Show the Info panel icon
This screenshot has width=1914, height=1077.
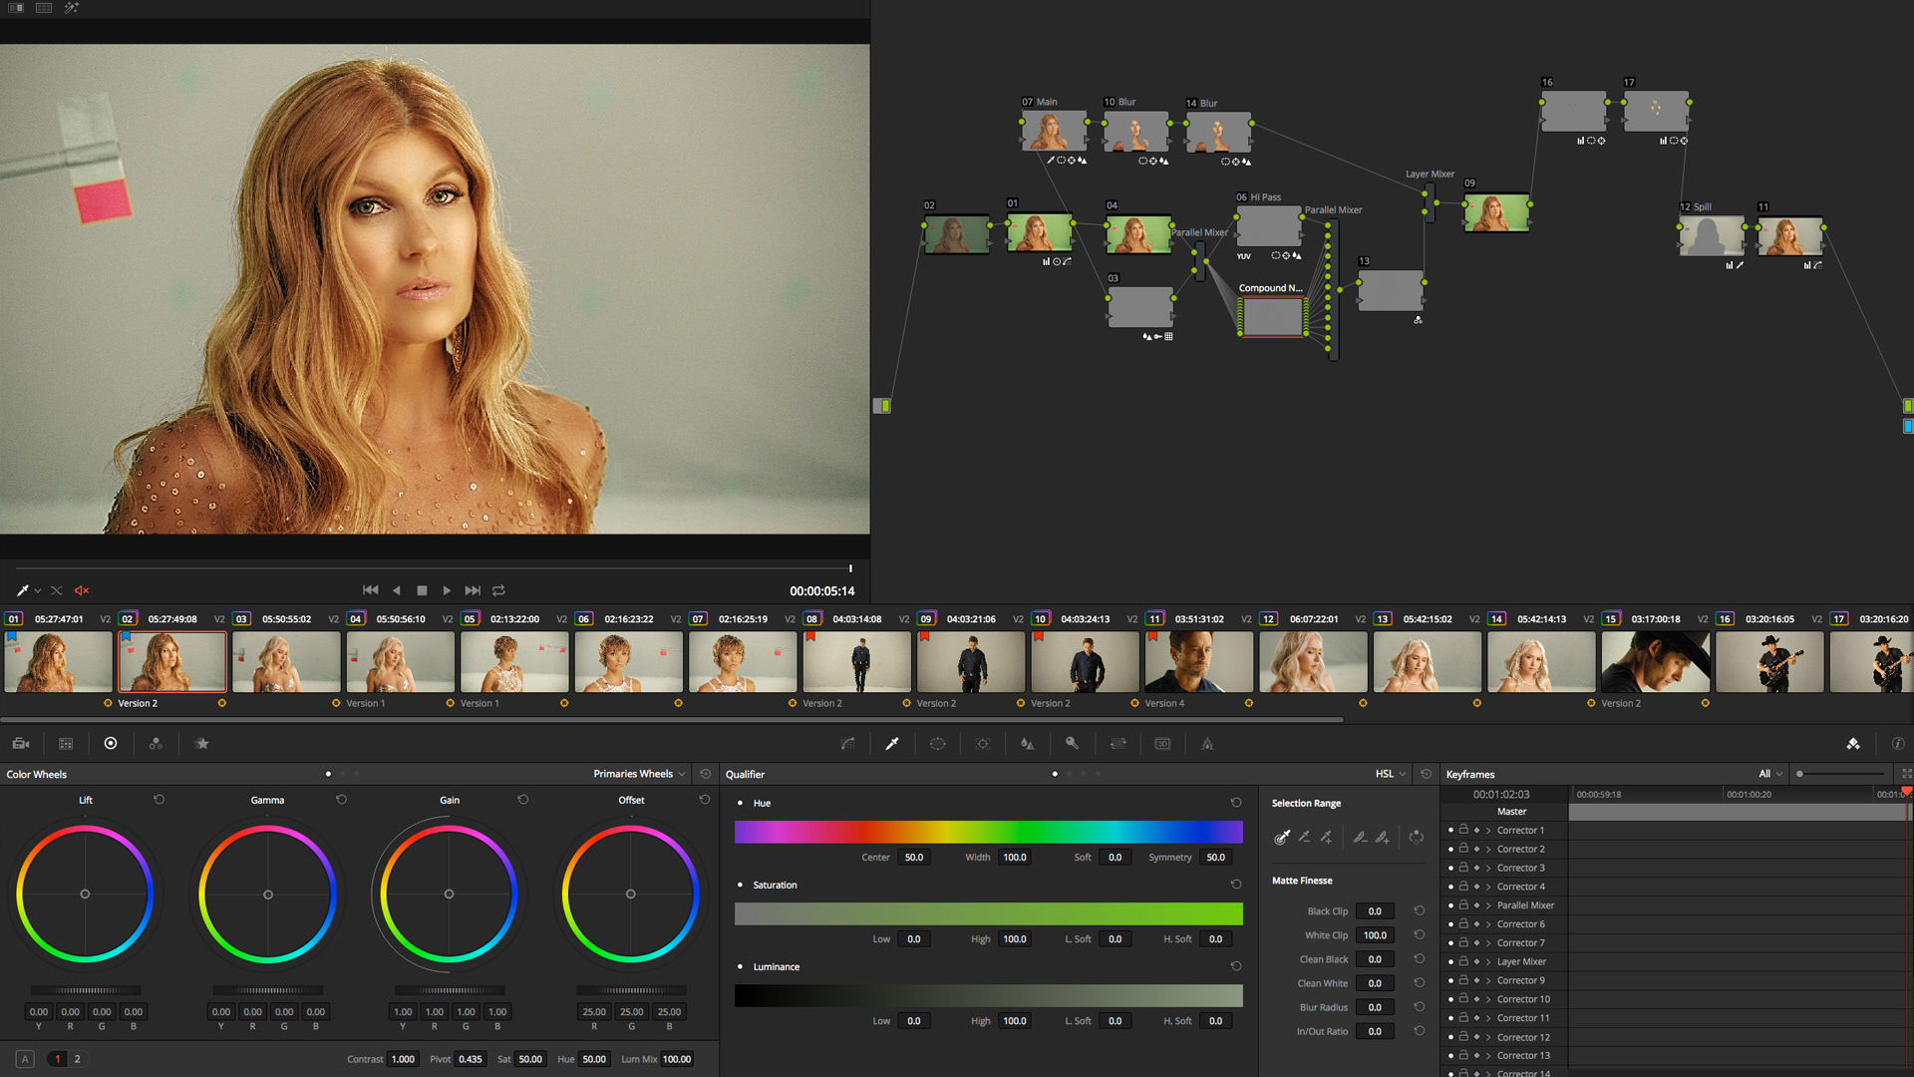[x=1898, y=744]
